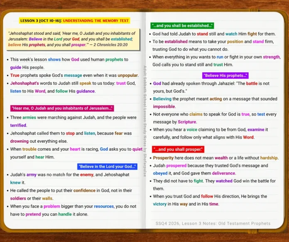Click the purple word 'terrified'

[x=18, y=125]
